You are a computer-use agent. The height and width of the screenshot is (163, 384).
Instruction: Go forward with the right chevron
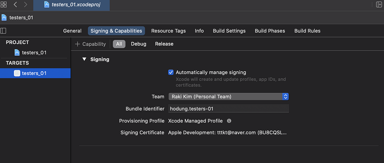click(26, 5)
